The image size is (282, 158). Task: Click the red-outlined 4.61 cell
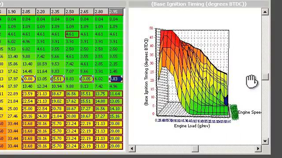72,34
